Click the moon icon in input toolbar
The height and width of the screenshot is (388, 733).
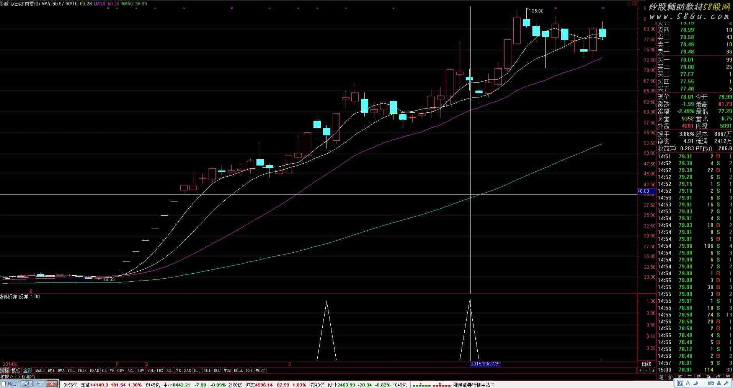[x=695, y=383]
